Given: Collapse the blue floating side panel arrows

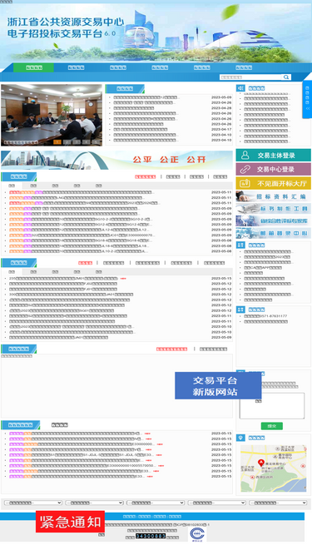Looking at the screenshot, I should click(x=307, y=108).
